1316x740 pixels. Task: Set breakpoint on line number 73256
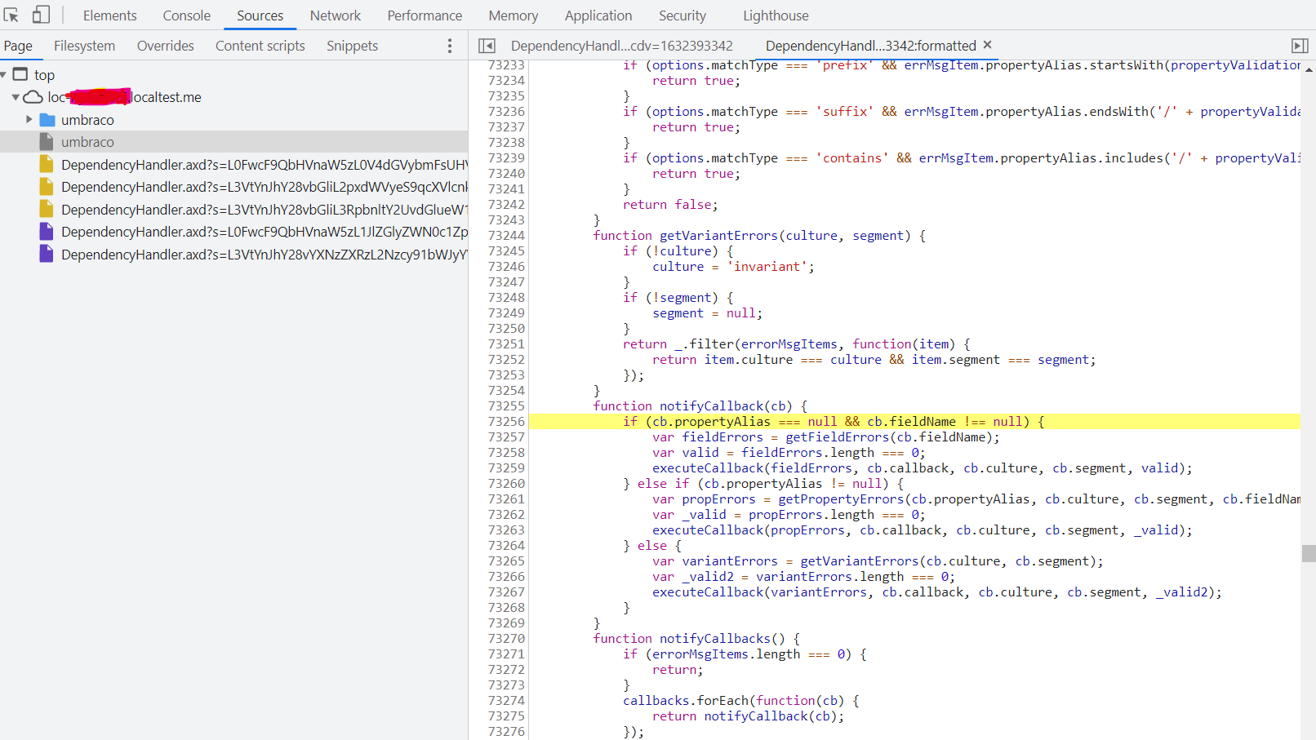(x=506, y=422)
